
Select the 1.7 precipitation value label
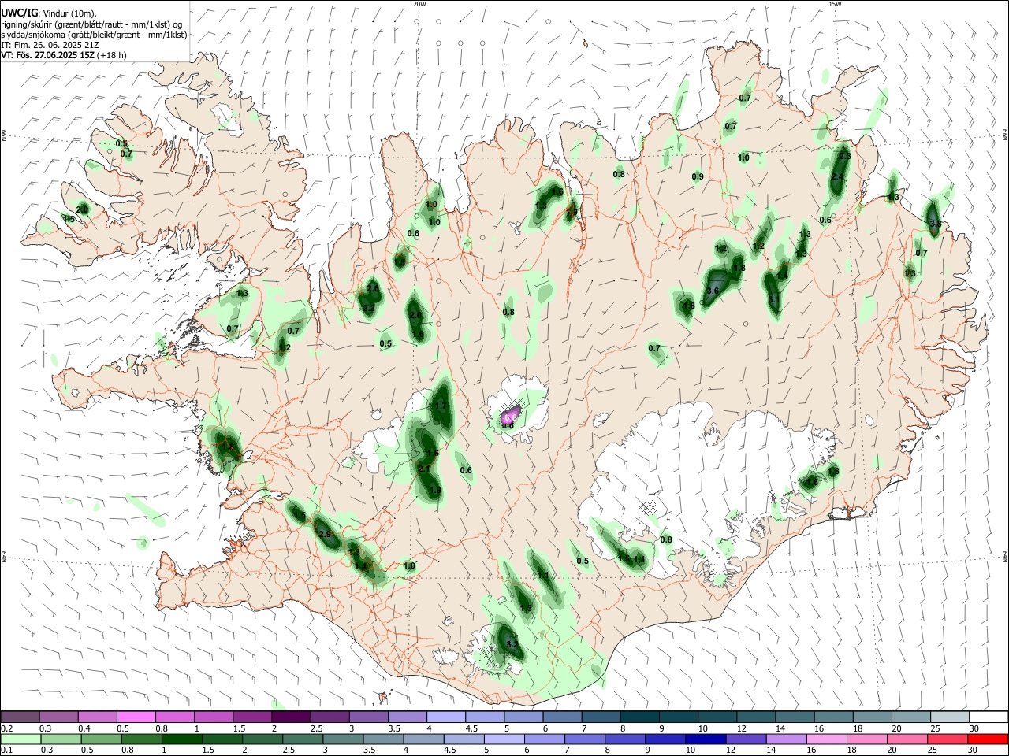[441, 406]
